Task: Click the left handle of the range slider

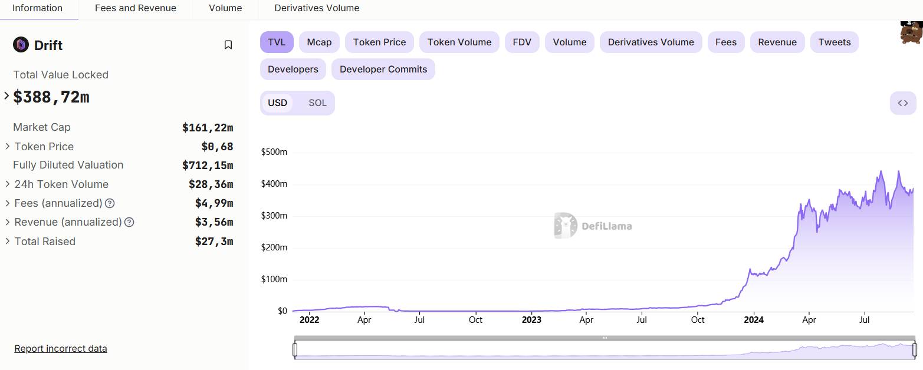Action: 295,350
